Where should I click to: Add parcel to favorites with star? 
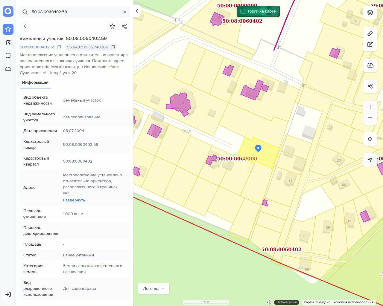tap(113, 26)
